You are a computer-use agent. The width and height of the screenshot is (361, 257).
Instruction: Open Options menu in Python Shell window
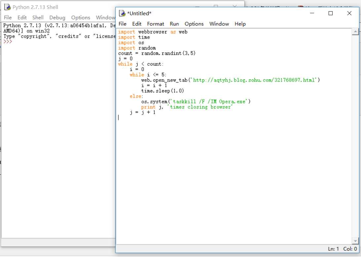80,18
